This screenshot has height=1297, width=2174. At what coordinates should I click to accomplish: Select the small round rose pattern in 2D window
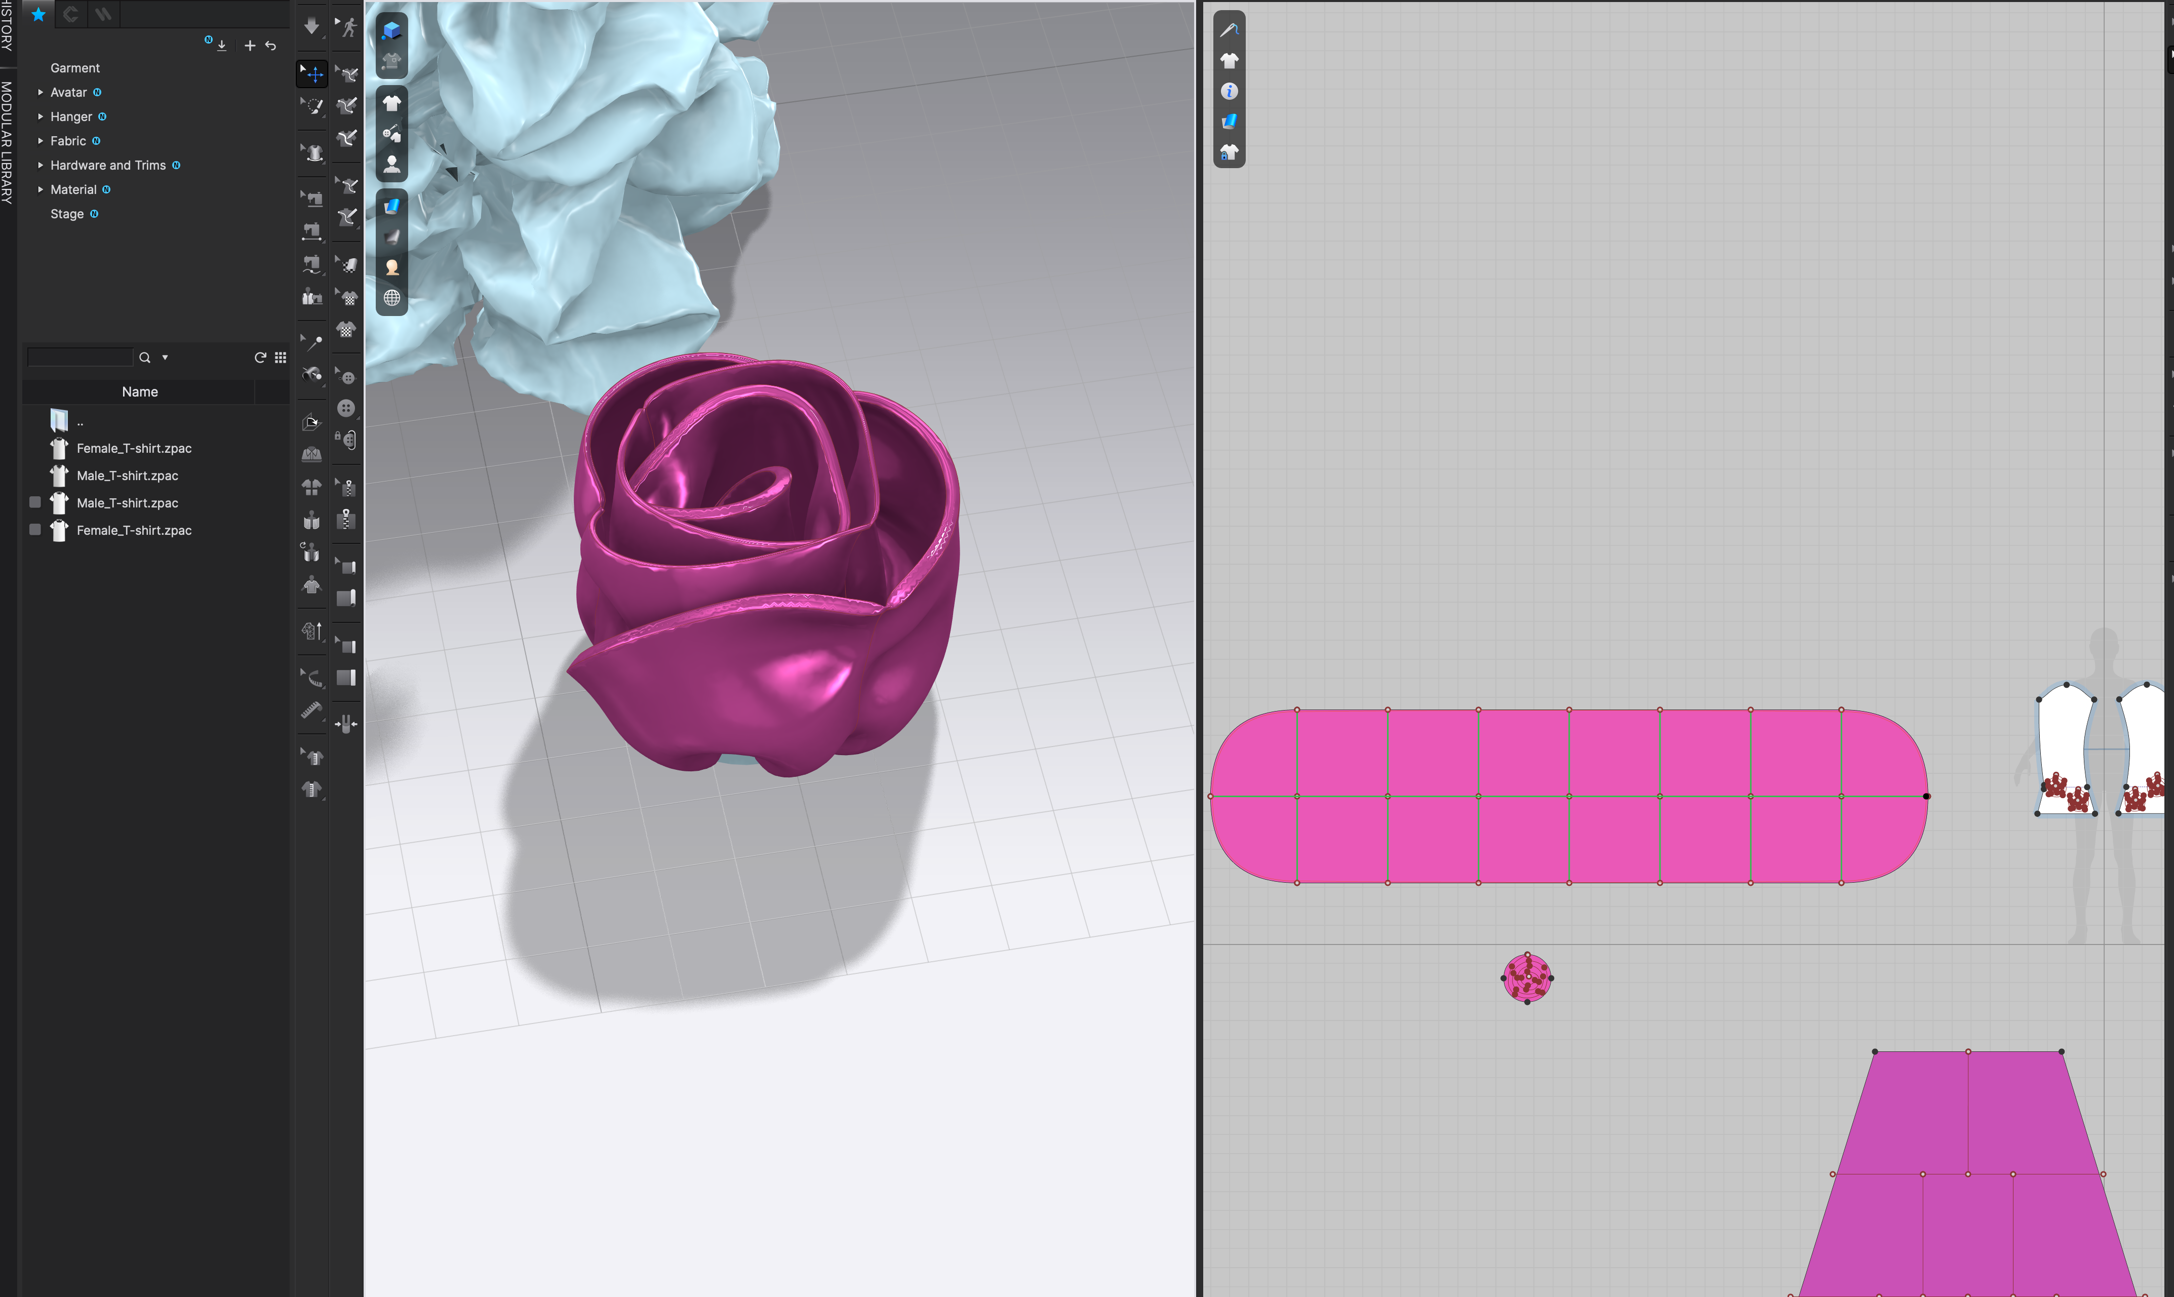point(1527,978)
